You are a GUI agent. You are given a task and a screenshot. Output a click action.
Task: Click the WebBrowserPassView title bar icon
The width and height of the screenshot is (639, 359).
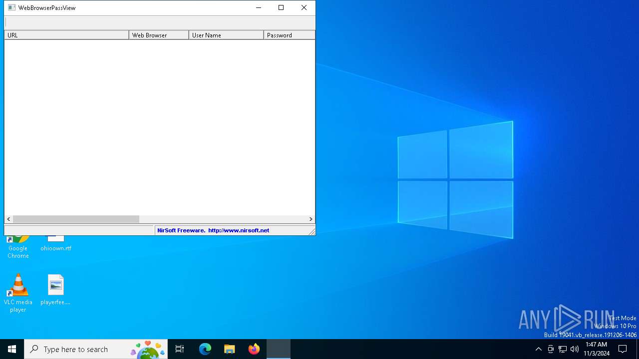[11, 7]
